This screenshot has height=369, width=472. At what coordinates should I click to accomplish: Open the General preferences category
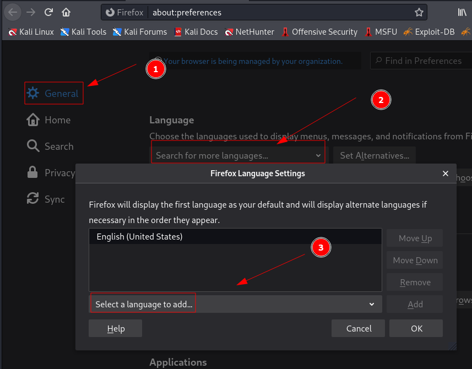pos(54,94)
